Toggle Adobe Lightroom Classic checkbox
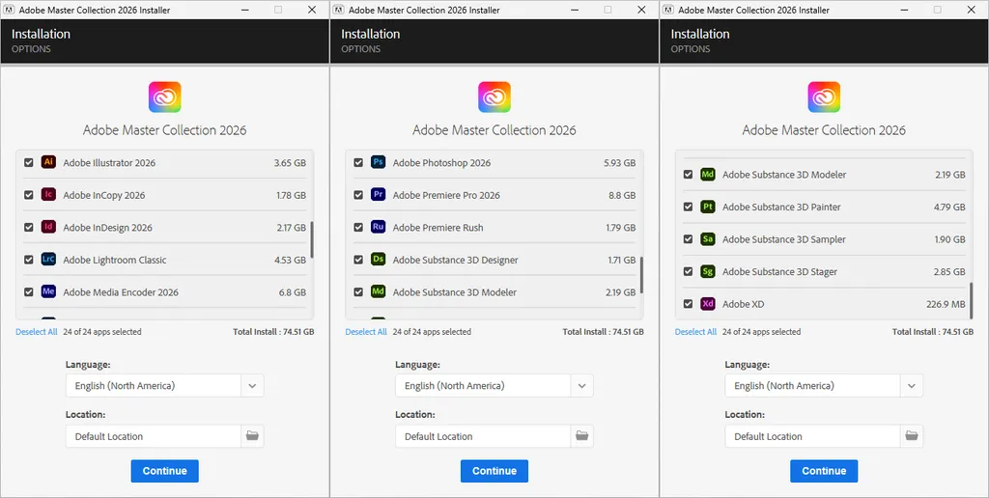The width and height of the screenshot is (989, 498). (28, 260)
